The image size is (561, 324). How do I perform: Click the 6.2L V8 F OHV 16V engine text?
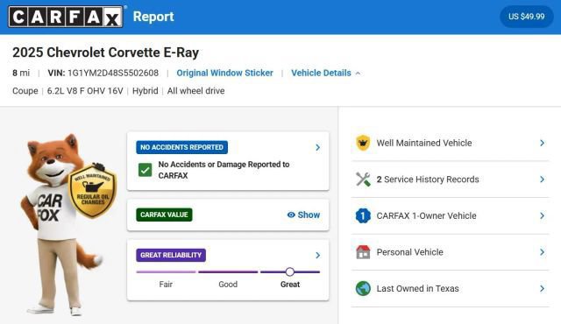85,91
